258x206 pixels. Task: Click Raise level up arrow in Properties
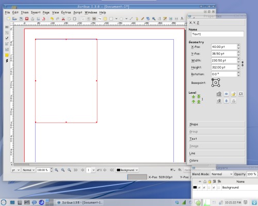pos(193,97)
